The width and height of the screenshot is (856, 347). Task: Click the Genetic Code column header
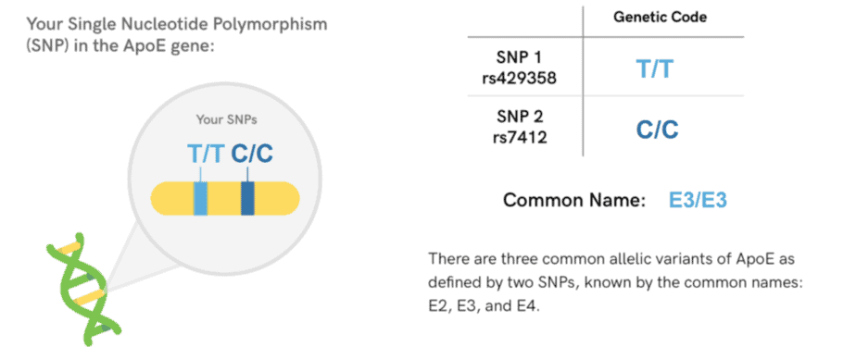tap(660, 18)
